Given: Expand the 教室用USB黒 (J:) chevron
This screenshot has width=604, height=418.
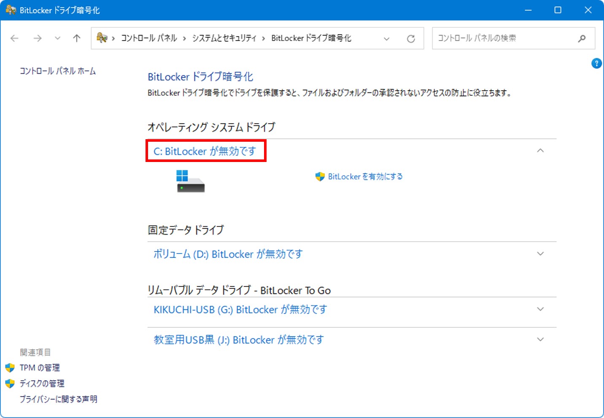Looking at the screenshot, I should pyautogui.click(x=540, y=339).
